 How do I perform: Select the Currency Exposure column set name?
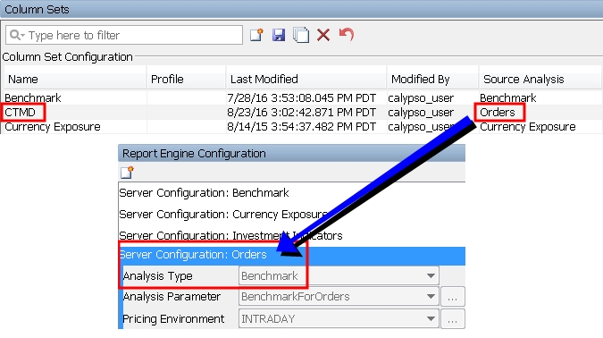tap(53, 127)
